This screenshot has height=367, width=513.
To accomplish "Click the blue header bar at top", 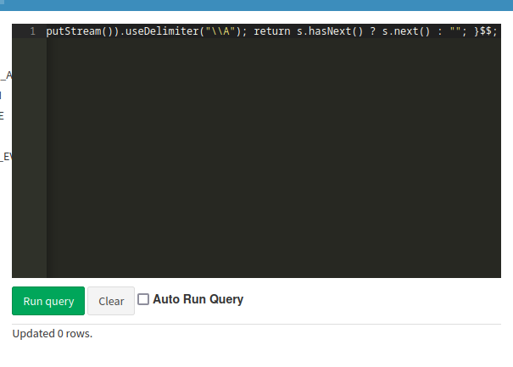I will (256, 5).
